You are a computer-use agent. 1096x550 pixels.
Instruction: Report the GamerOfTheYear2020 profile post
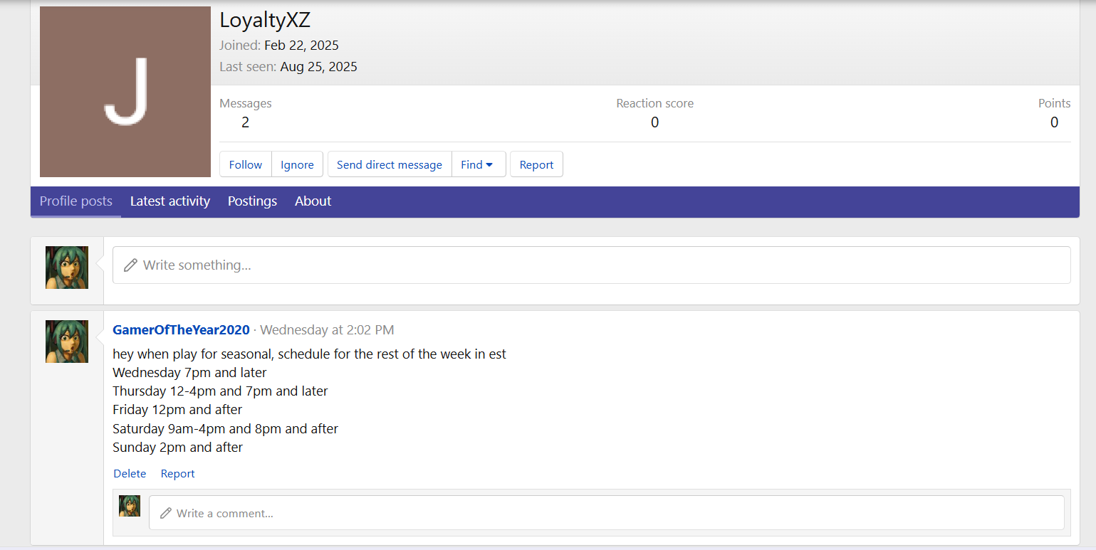pyautogui.click(x=177, y=474)
